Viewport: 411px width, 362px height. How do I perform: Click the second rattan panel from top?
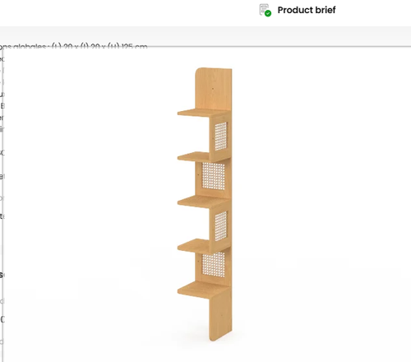click(213, 176)
